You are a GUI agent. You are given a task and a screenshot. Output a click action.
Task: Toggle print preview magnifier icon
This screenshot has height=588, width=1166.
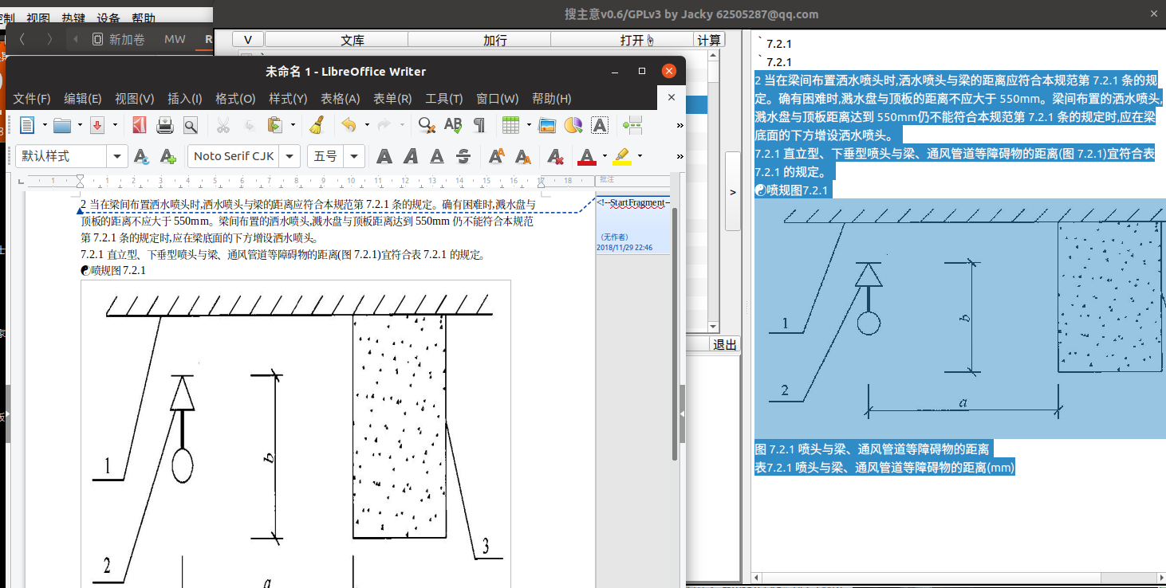pos(190,125)
